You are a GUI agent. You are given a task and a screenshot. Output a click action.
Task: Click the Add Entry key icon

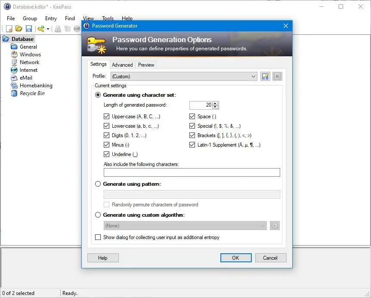pos(41,29)
